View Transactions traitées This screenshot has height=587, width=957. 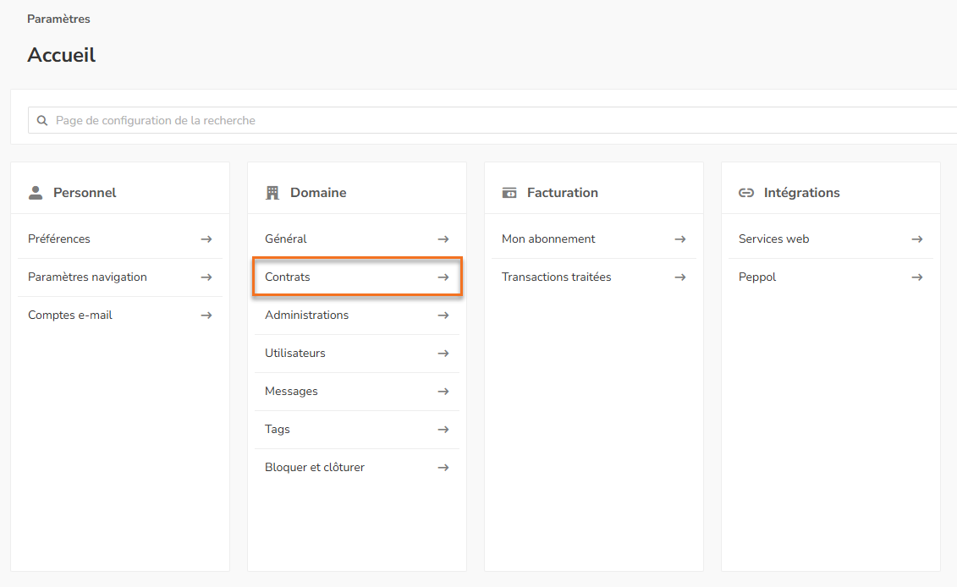[556, 277]
